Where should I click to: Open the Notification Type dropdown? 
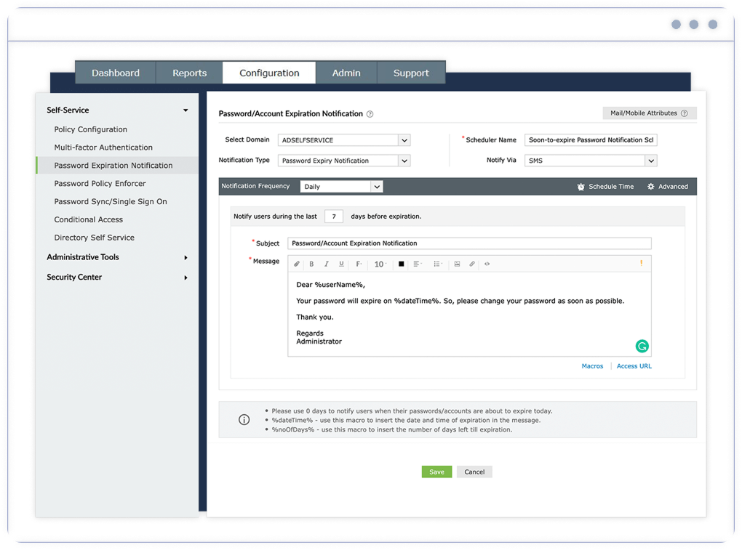click(404, 161)
